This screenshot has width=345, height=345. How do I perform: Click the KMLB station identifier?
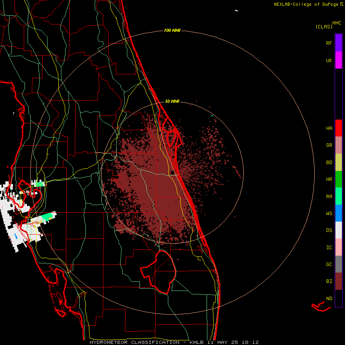[x=197, y=342]
